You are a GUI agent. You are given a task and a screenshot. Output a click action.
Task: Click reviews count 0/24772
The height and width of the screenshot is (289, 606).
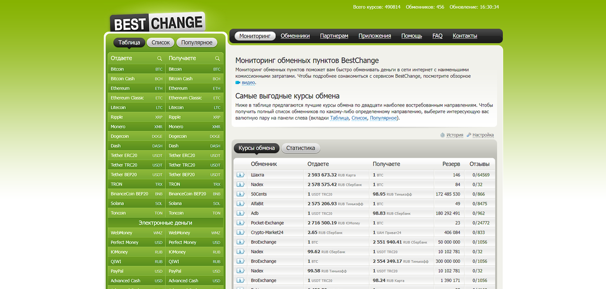pos(481,223)
